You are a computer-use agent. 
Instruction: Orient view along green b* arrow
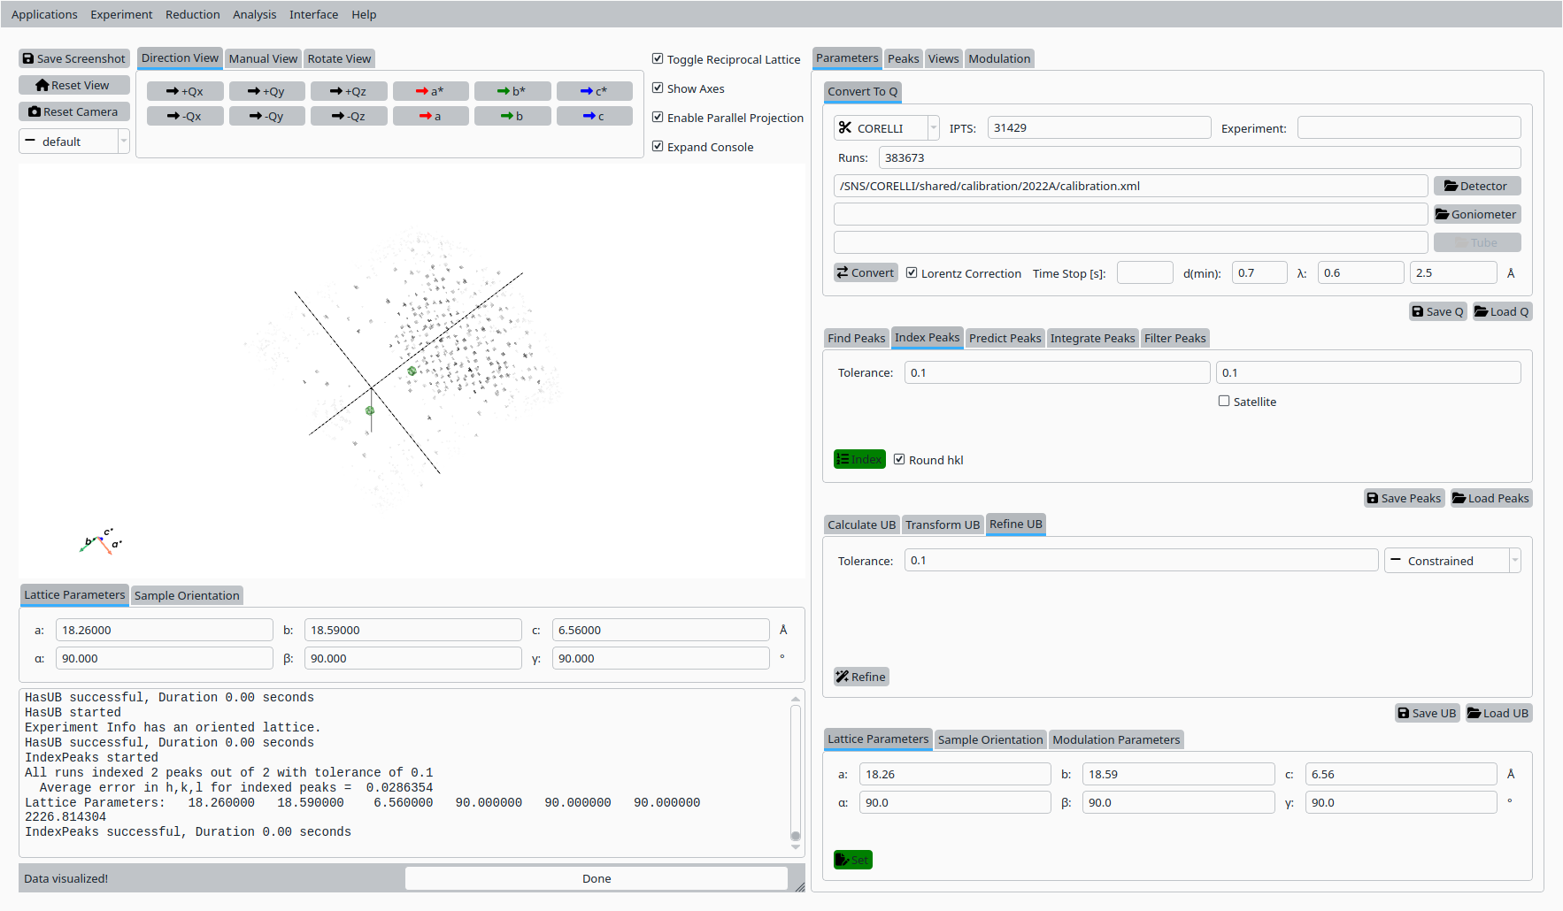[512, 91]
